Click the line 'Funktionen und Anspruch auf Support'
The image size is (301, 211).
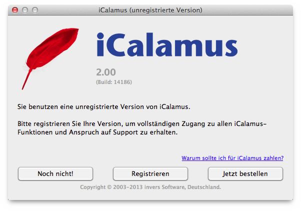point(97,132)
